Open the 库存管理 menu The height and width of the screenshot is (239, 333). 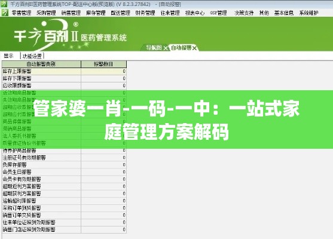(96, 13)
